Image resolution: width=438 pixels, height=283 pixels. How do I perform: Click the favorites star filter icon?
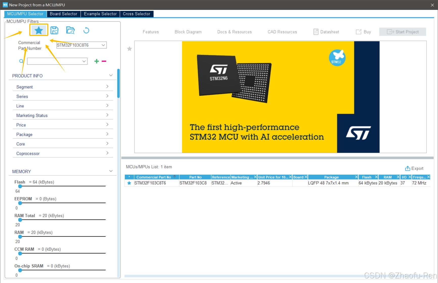coord(39,30)
